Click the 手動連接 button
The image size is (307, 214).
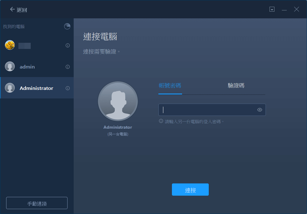click(x=37, y=203)
